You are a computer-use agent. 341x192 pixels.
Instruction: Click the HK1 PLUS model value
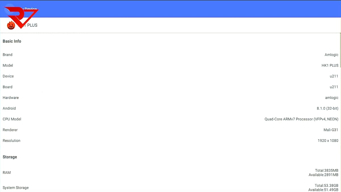pyautogui.click(x=330, y=65)
